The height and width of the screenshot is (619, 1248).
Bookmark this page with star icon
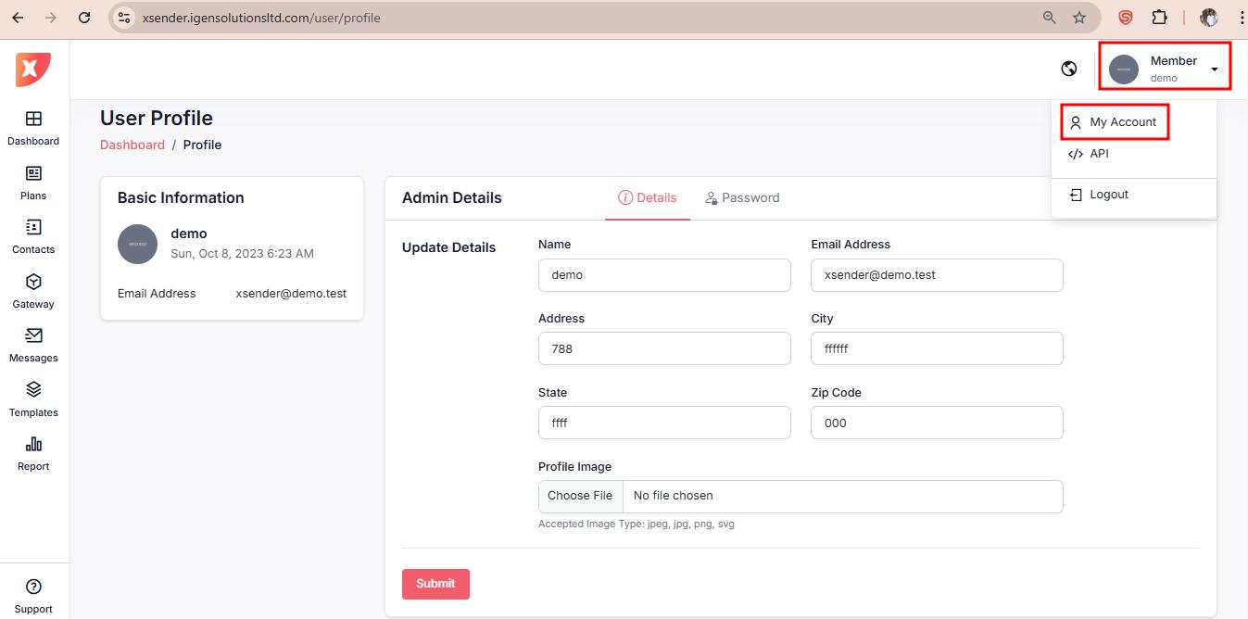1079,18
